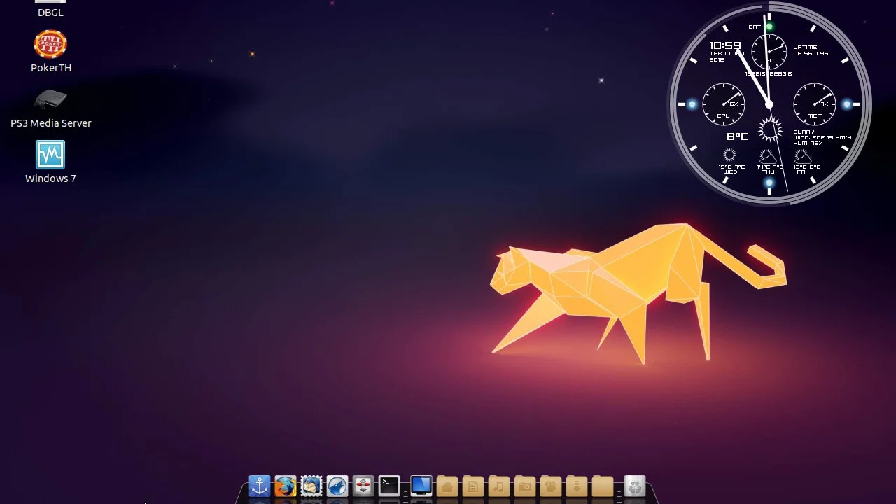Open PS3 Media Server
896x504 pixels.
[x=50, y=99]
